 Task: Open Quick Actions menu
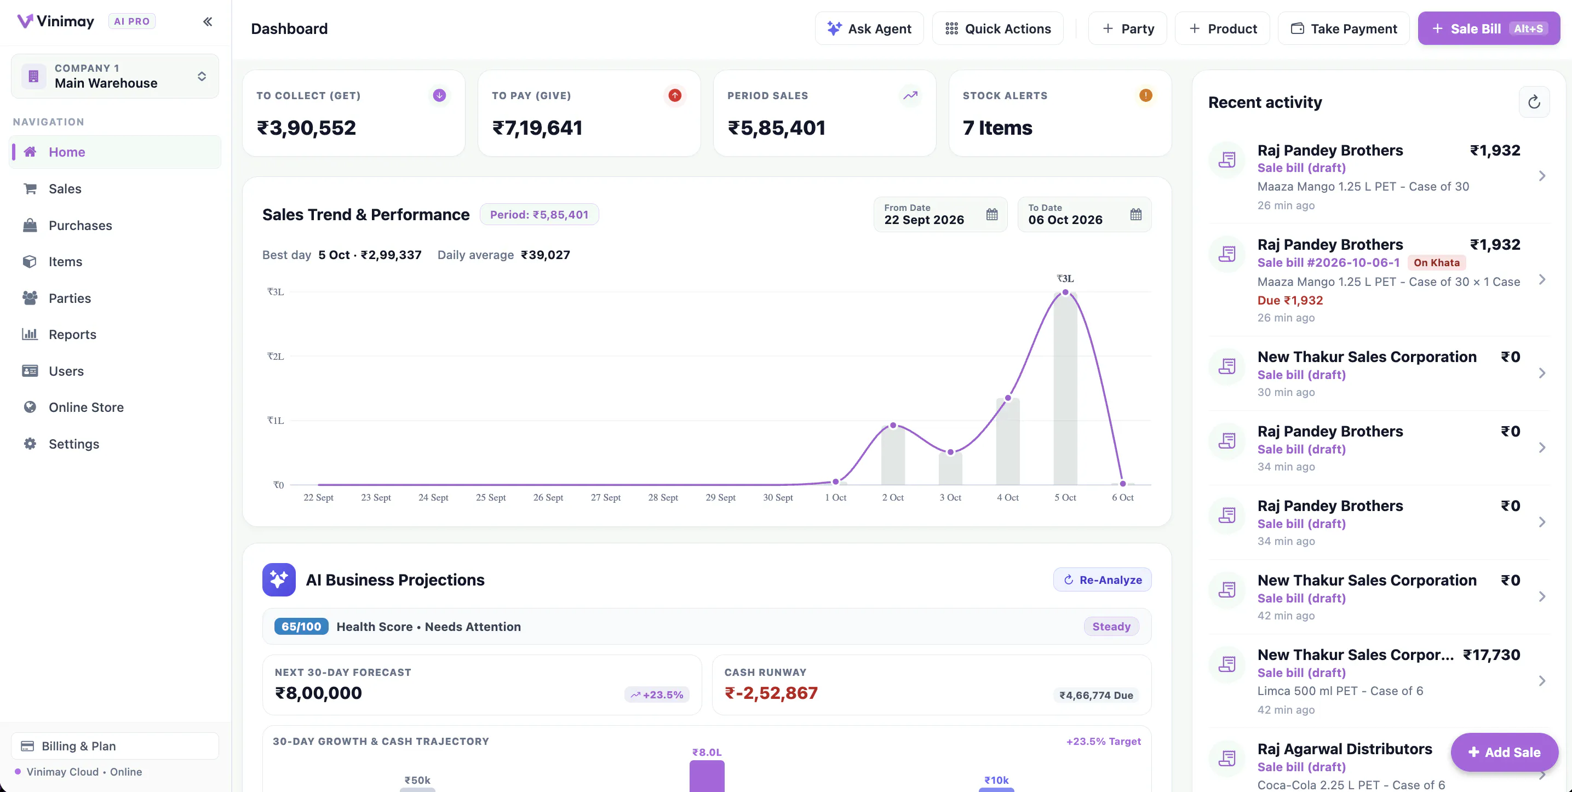tap(998, 28)
